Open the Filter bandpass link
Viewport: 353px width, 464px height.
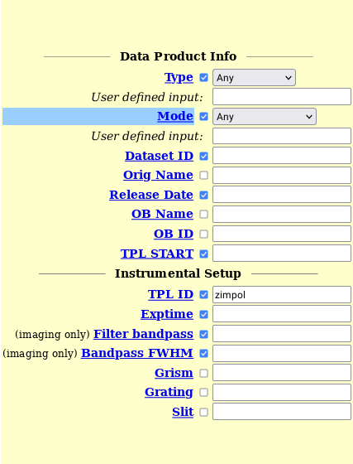[144, 334]
